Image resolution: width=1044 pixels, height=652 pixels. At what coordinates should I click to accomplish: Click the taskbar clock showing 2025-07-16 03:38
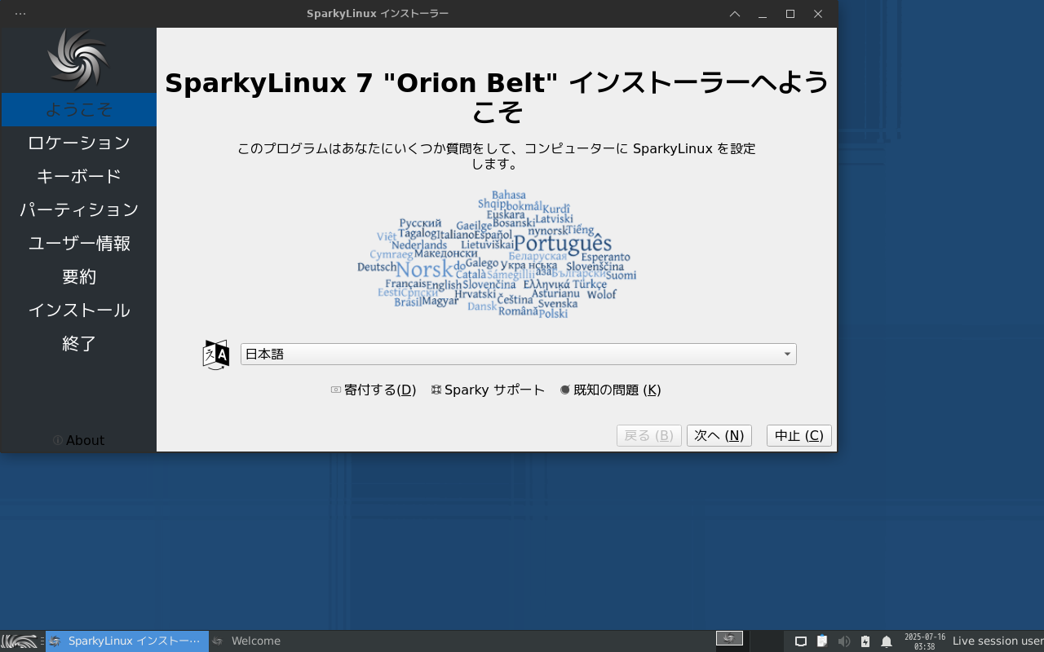(x=925, y=641)
